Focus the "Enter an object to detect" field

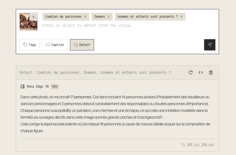coord(113,25)
